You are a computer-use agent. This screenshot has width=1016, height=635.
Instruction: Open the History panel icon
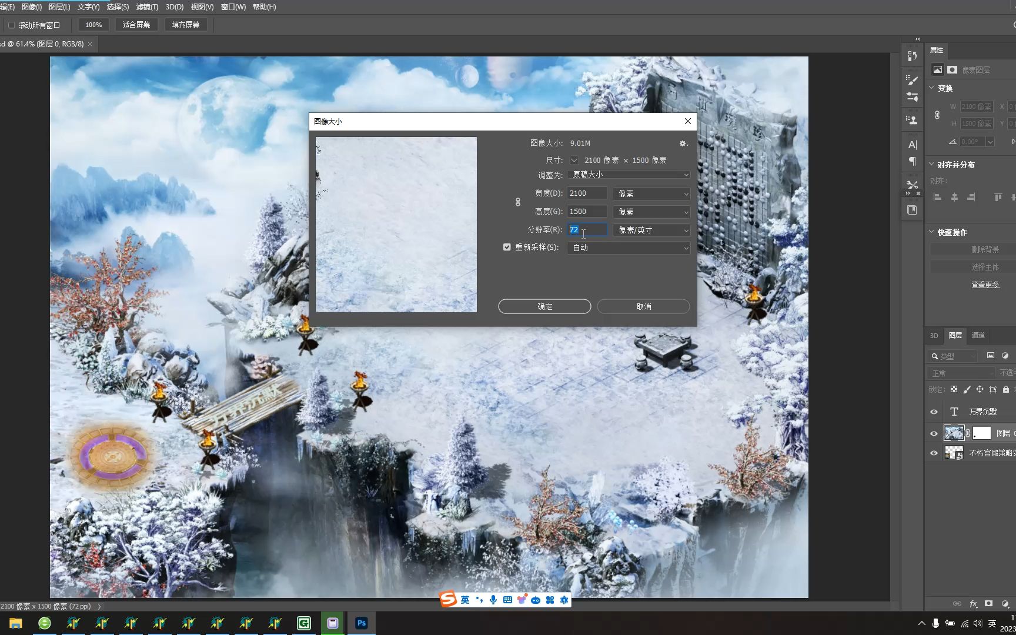(x=912, y=56)
